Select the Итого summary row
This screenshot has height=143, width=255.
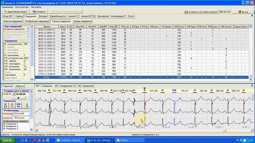pyautogui.click(x=142, y=77)
